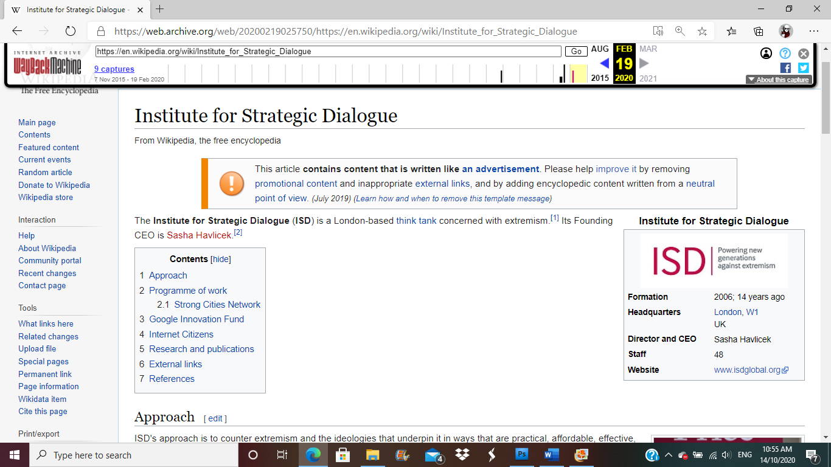Click the Wayback Machine URL input field
Viewport: 831px width, 467px height.
point(328,52)
